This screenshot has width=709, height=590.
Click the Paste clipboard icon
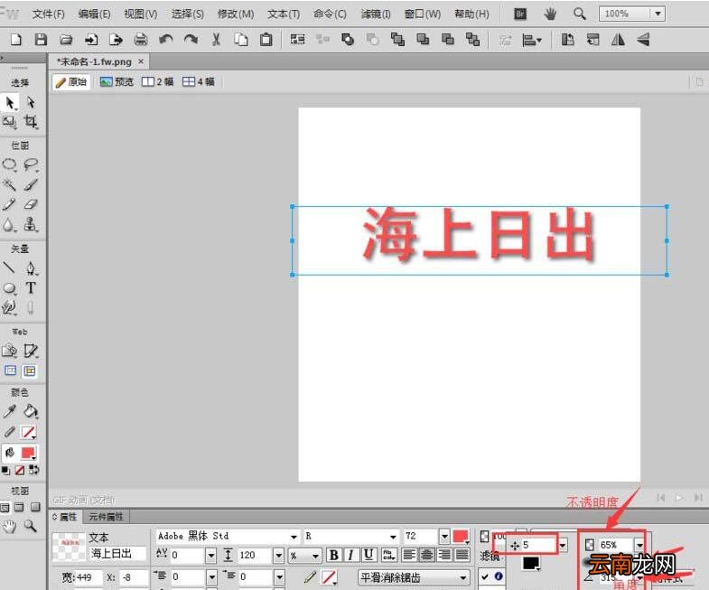pos(266,40)
